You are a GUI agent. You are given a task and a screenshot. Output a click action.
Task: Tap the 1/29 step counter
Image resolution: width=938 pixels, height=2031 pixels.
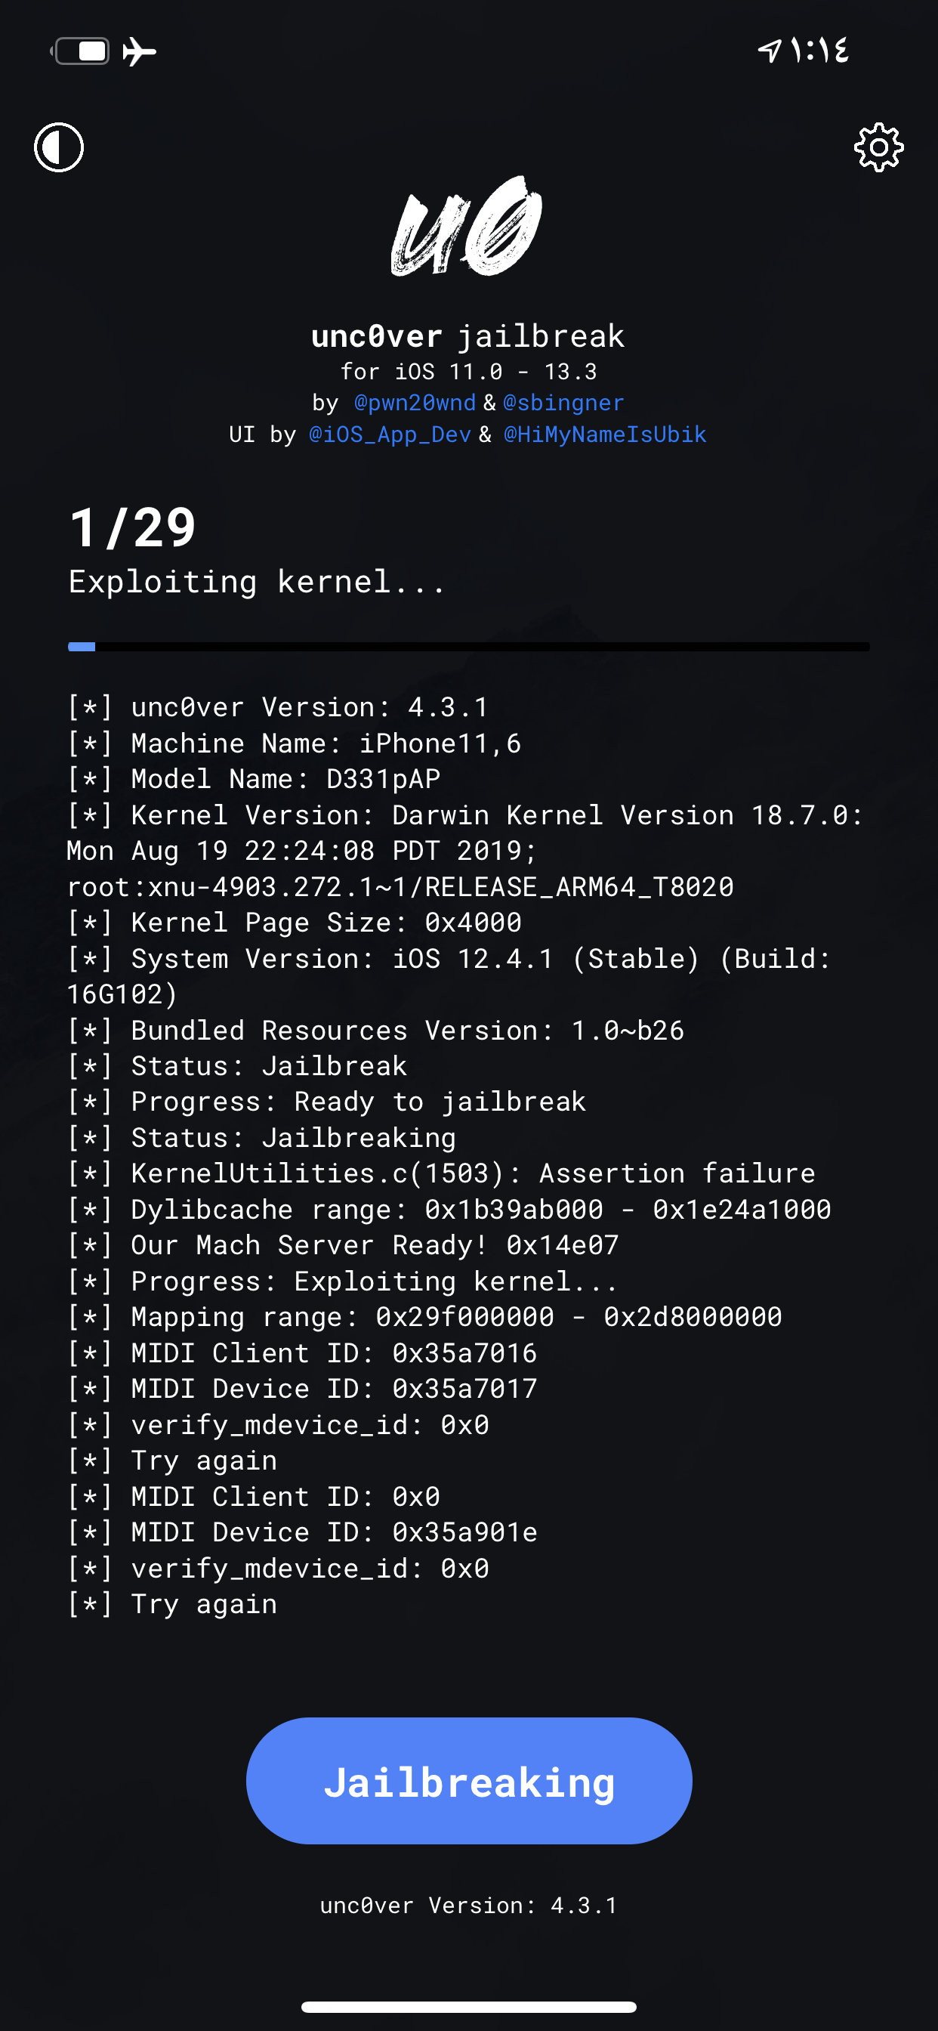click(132, 527)
